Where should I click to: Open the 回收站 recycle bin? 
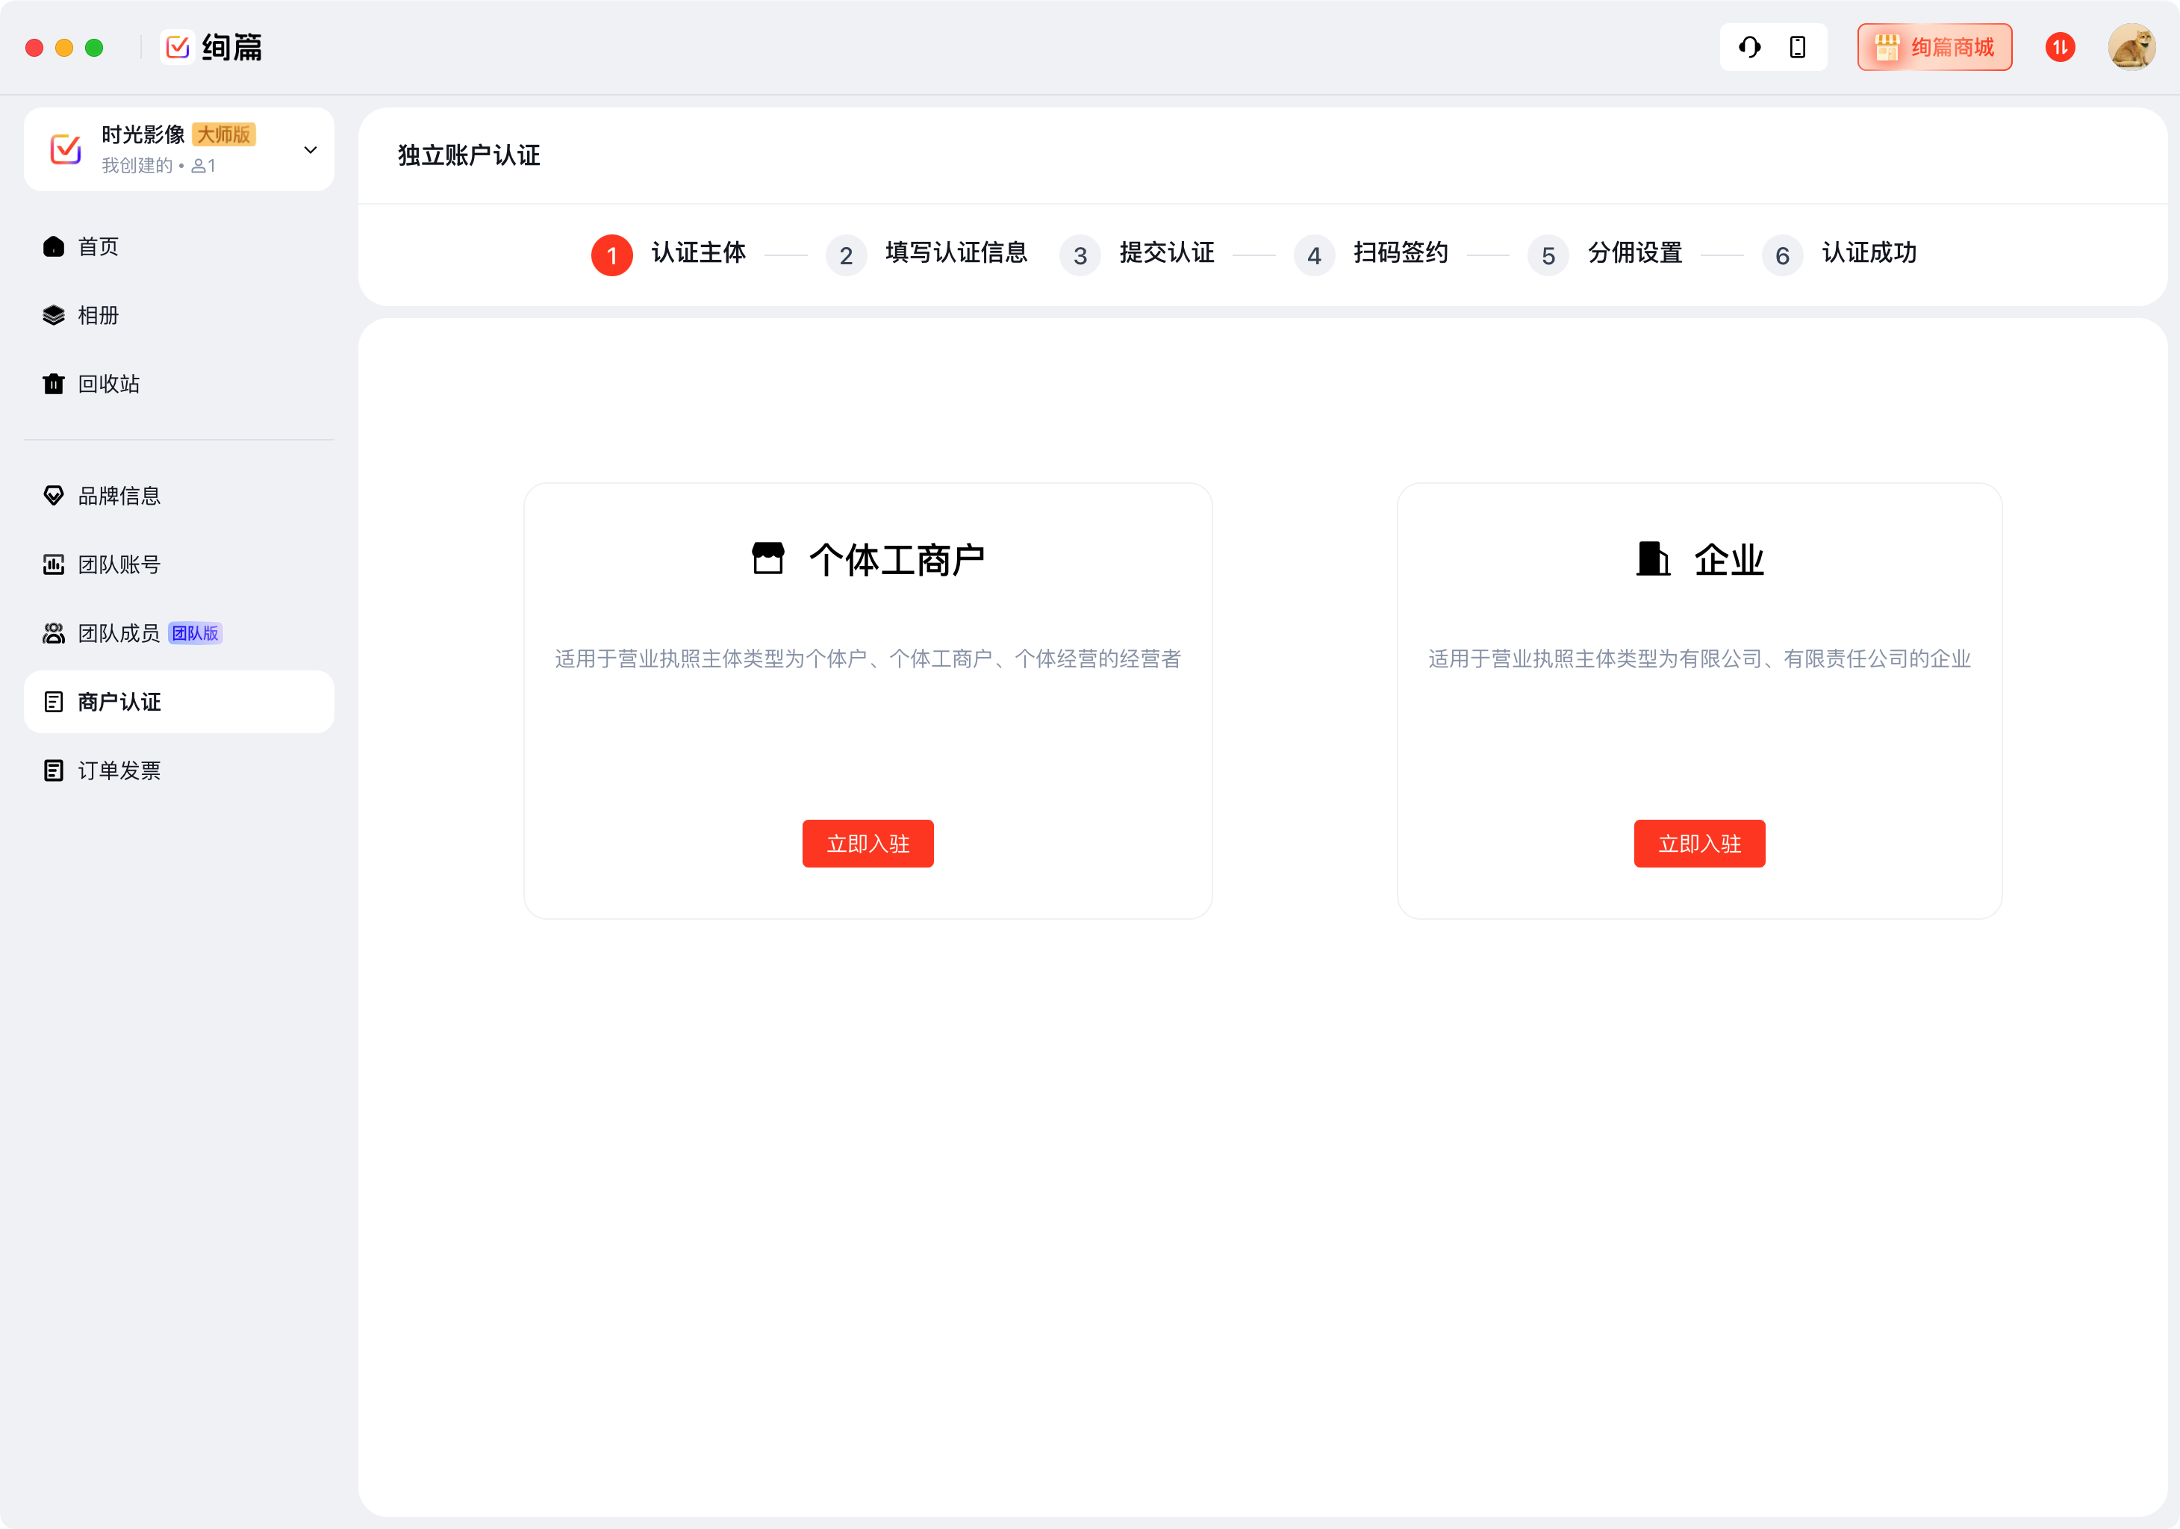point(108,384)
